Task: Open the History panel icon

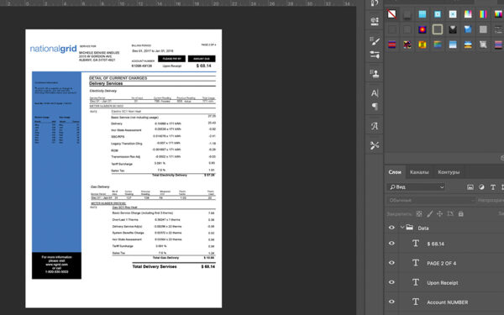Action: 375,3
